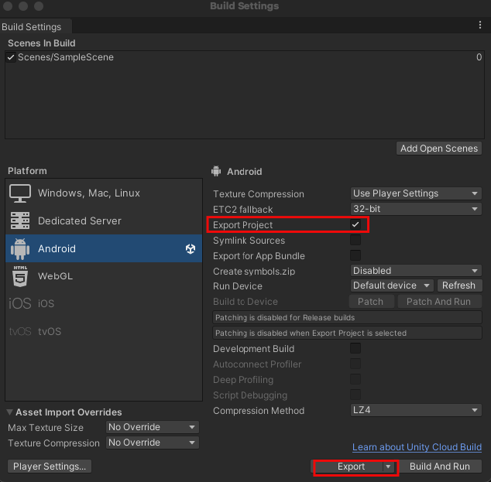This screenshot has width=491, height=482.
Task: Open Texture Compression Use Player Settings dropdown
Action: point(416,193)
